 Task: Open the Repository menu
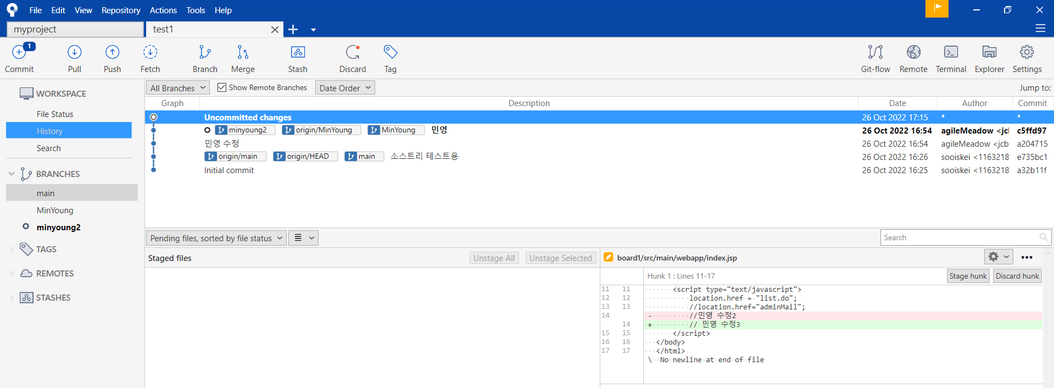[121, 10]
